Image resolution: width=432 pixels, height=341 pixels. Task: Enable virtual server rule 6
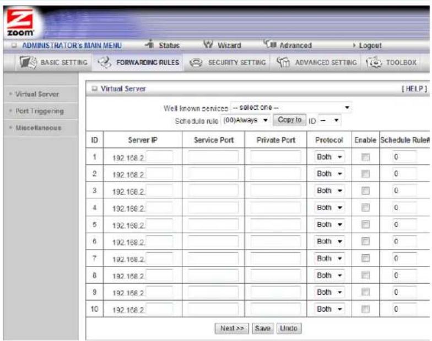(365, 242)
